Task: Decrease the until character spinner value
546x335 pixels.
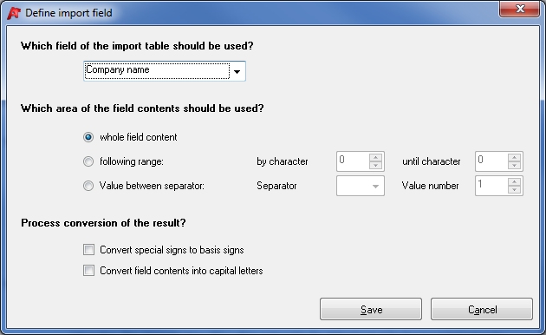Action: click(514, 166)
